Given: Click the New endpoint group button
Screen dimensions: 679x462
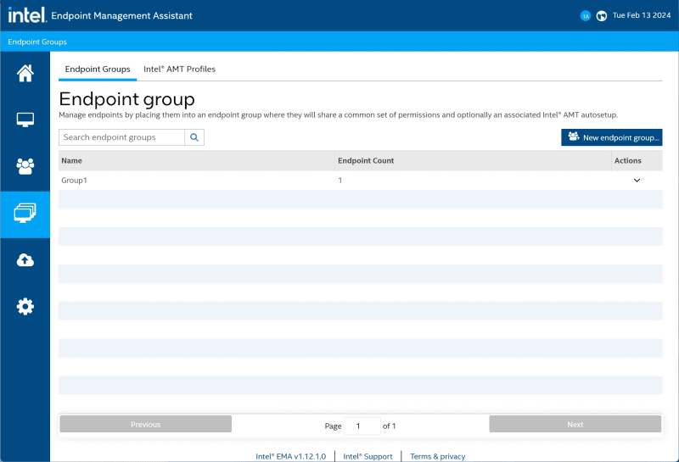Looking at the screenshot, I should [611, 137].
